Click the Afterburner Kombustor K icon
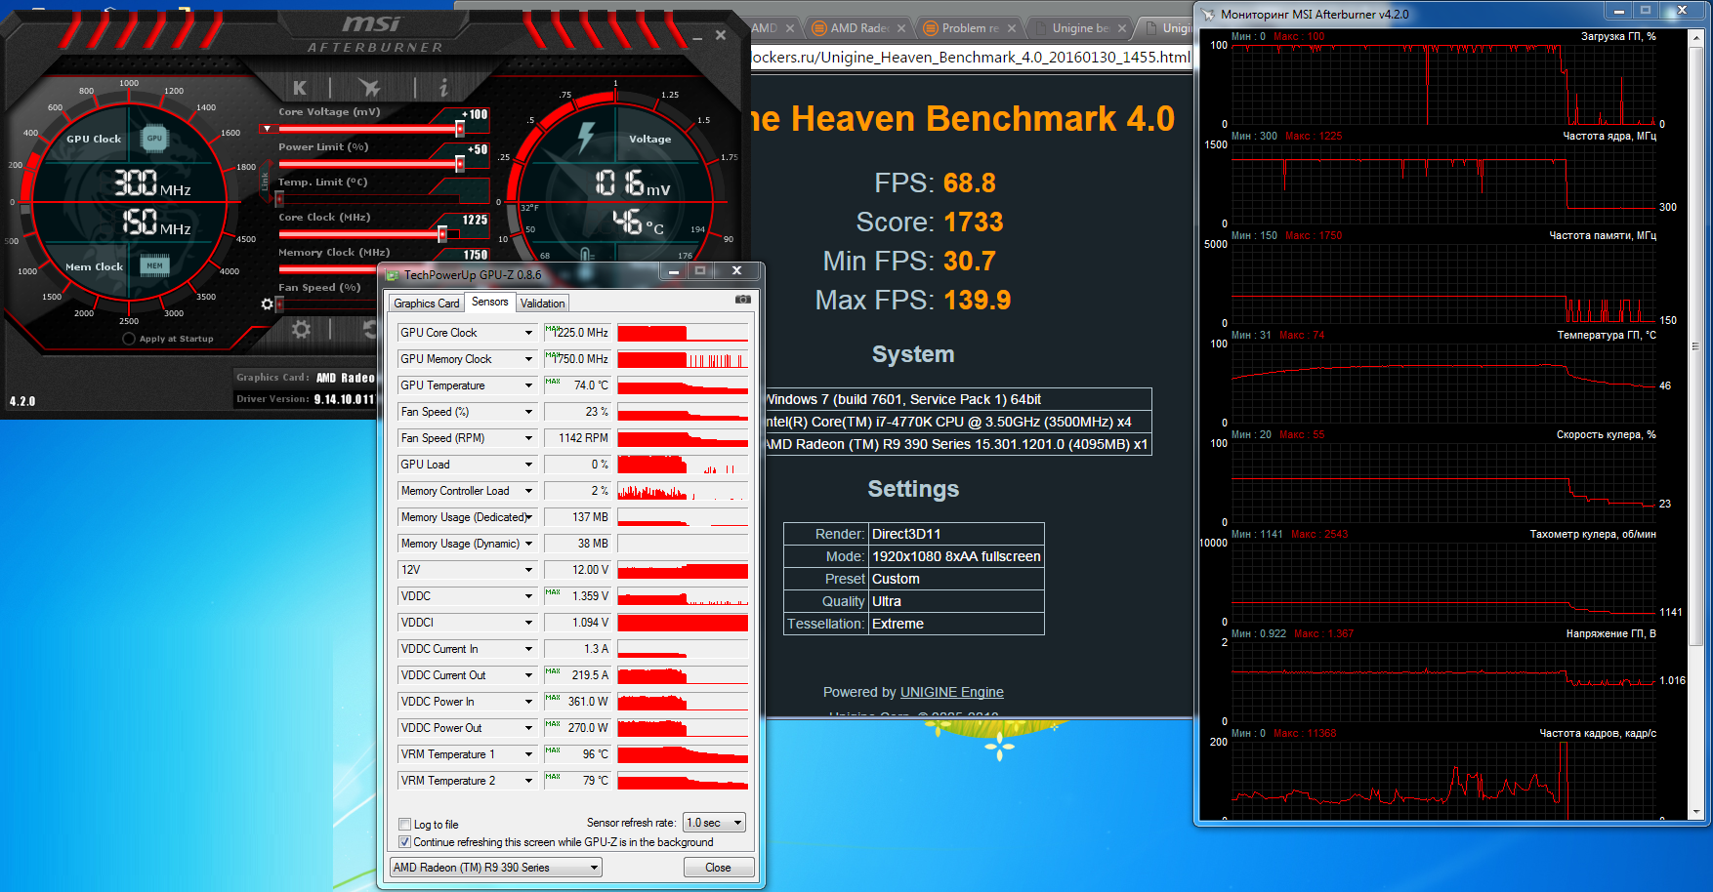This screenshot has height=892, width=1713. pyautogui.click(x=300, y=88)
